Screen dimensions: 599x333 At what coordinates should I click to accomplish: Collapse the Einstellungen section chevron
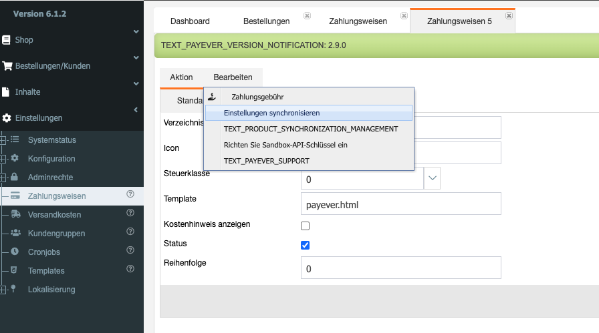point(136,110)
